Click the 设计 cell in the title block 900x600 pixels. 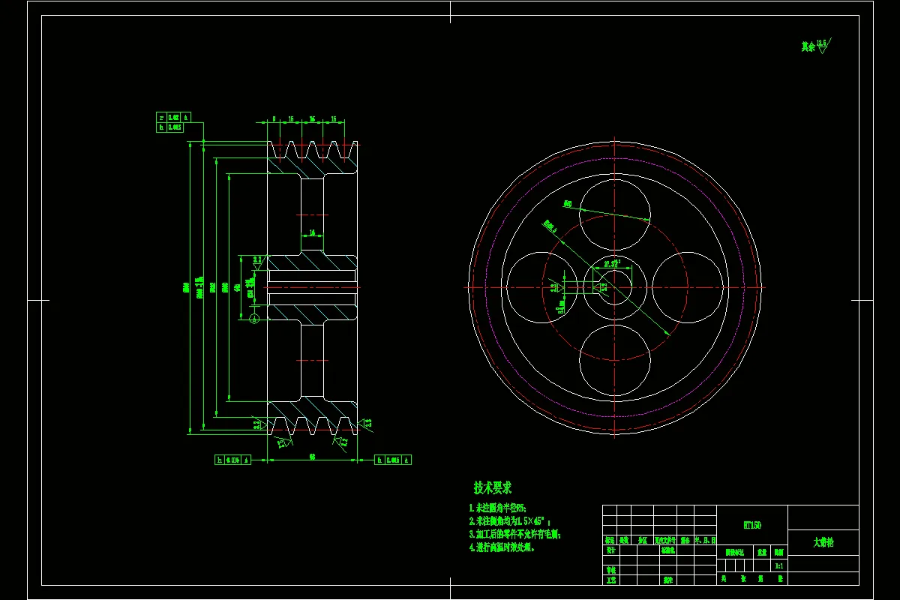[610, 550]
